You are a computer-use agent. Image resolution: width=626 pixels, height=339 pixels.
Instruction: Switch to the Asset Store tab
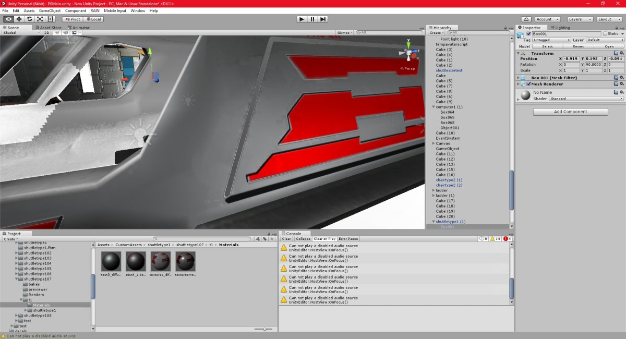tap(49, 28)
